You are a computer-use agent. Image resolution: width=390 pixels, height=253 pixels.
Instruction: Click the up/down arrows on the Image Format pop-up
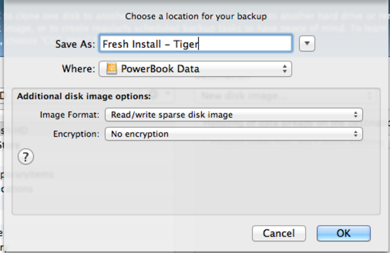coord(356,115)
